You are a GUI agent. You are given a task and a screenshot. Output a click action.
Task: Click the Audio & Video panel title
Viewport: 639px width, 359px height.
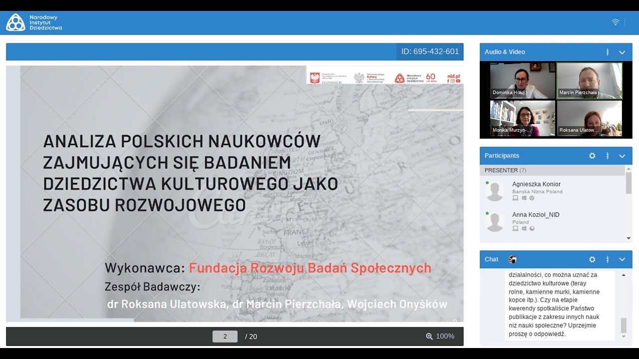tap(505, 52)
